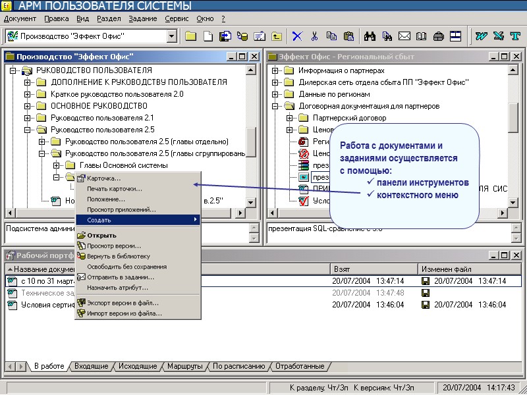
Task: Click the blue X delete toolbar icon
Action: (297, 36)
